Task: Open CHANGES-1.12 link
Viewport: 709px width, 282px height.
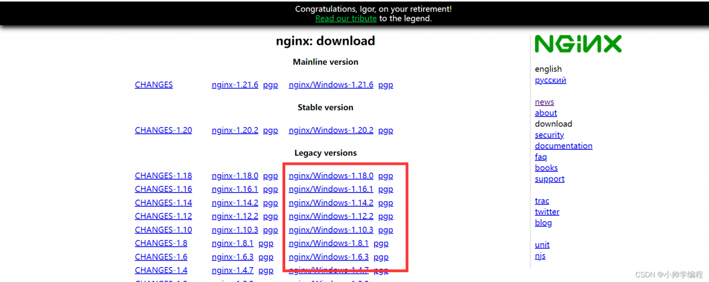Action: pos(163,216)
